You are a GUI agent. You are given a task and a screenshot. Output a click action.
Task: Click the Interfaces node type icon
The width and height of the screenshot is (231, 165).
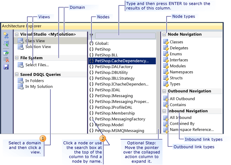tap(166, 60)
